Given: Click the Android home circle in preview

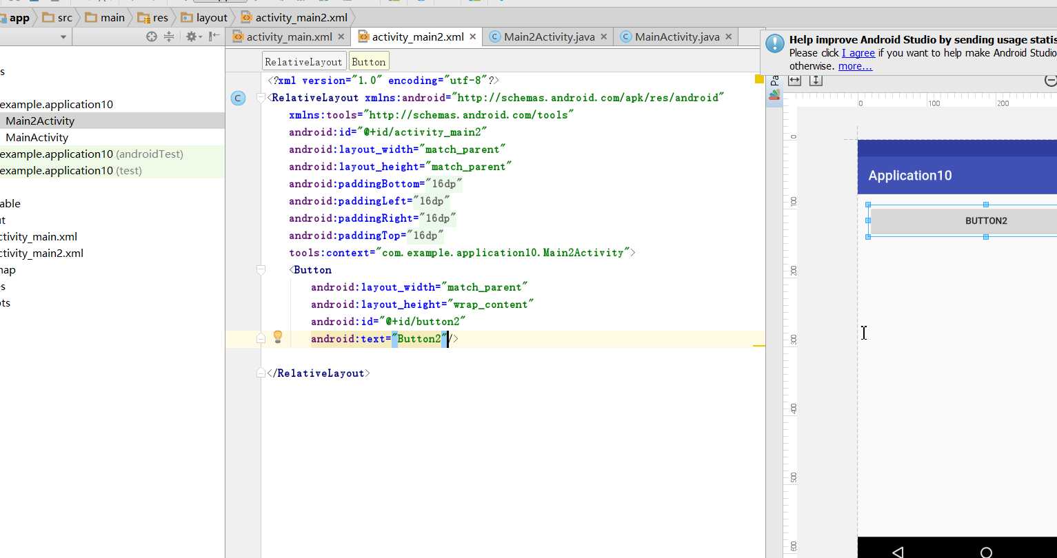Looking at the screenshot, I should coord(986,552).
